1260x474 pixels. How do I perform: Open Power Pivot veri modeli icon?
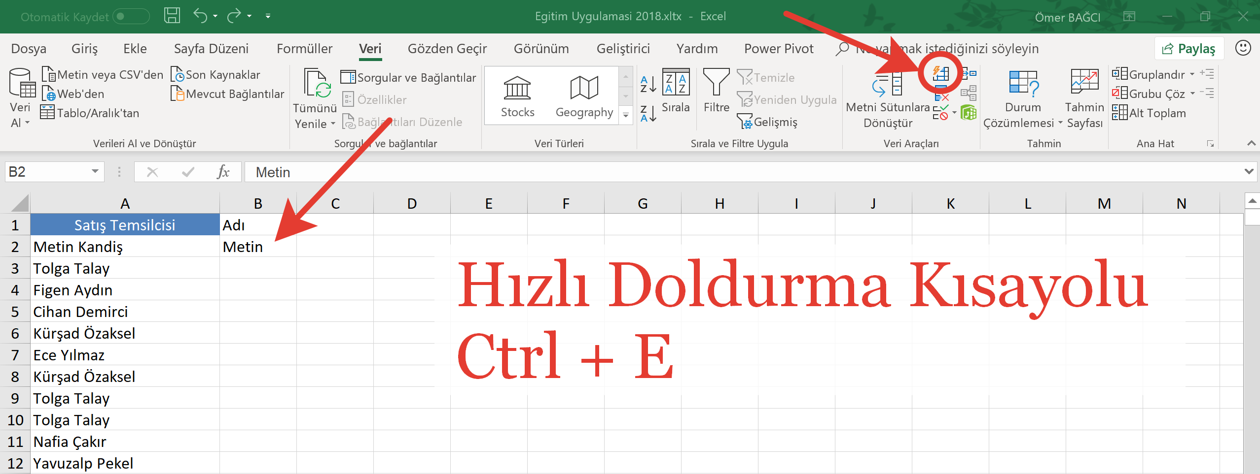[969, 112]
